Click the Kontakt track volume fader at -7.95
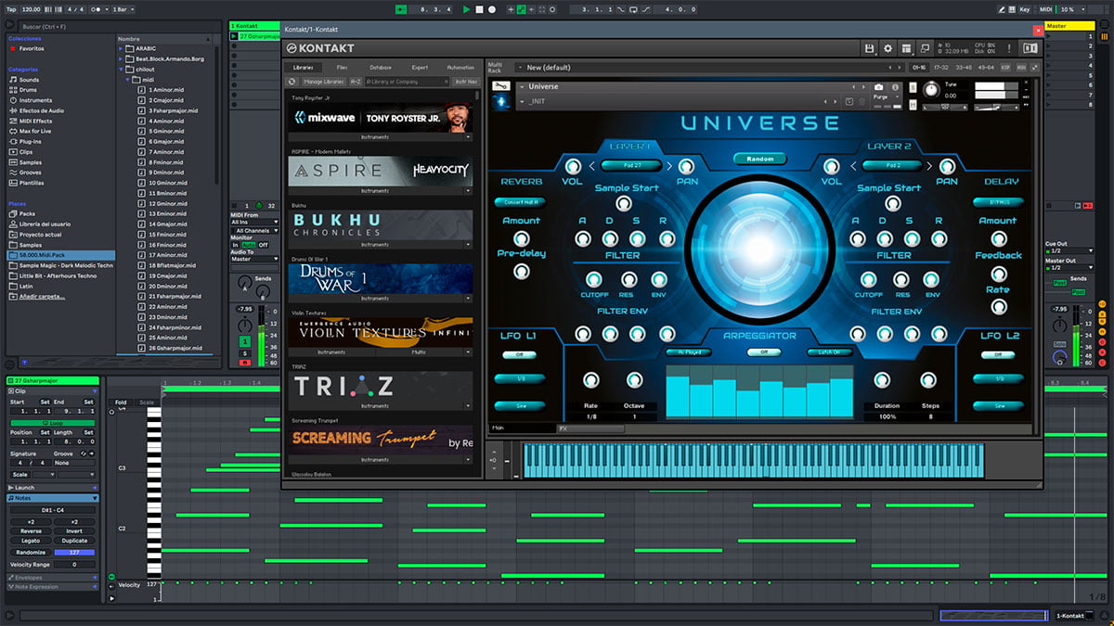 [244, 309]
